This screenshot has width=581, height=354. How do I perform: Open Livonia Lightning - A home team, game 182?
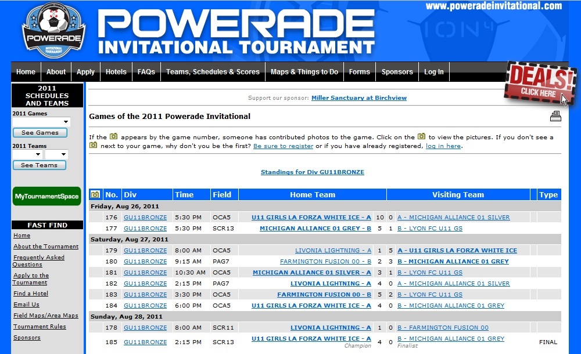(331, 284)
